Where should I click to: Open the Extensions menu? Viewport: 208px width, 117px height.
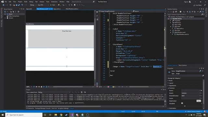(54, 2)
